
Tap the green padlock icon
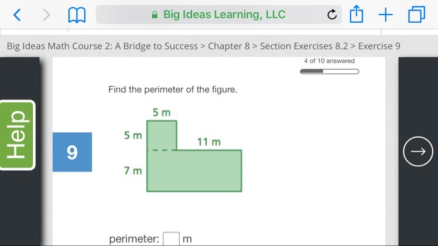point(155,15)
